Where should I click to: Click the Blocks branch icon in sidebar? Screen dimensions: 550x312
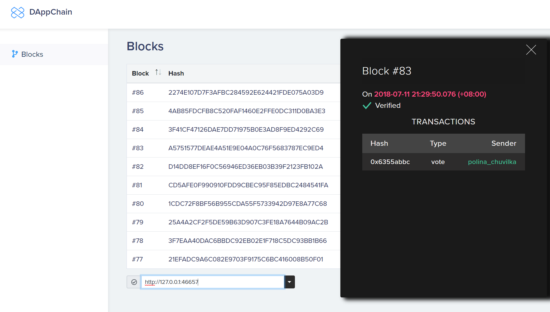(x=15, y=54)
